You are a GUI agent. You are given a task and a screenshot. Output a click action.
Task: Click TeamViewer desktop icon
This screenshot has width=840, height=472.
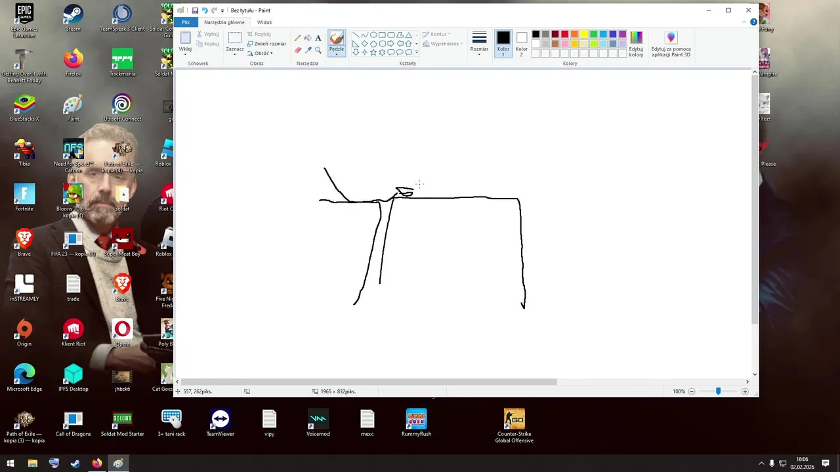pos(220,422)
